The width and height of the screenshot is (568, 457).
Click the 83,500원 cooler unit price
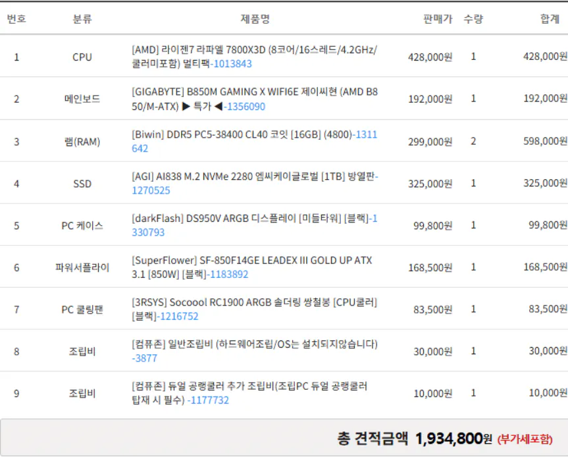point(432,309)
